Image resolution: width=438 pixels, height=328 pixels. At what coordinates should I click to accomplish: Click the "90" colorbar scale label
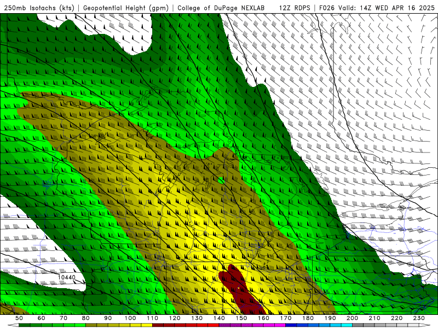108,318
